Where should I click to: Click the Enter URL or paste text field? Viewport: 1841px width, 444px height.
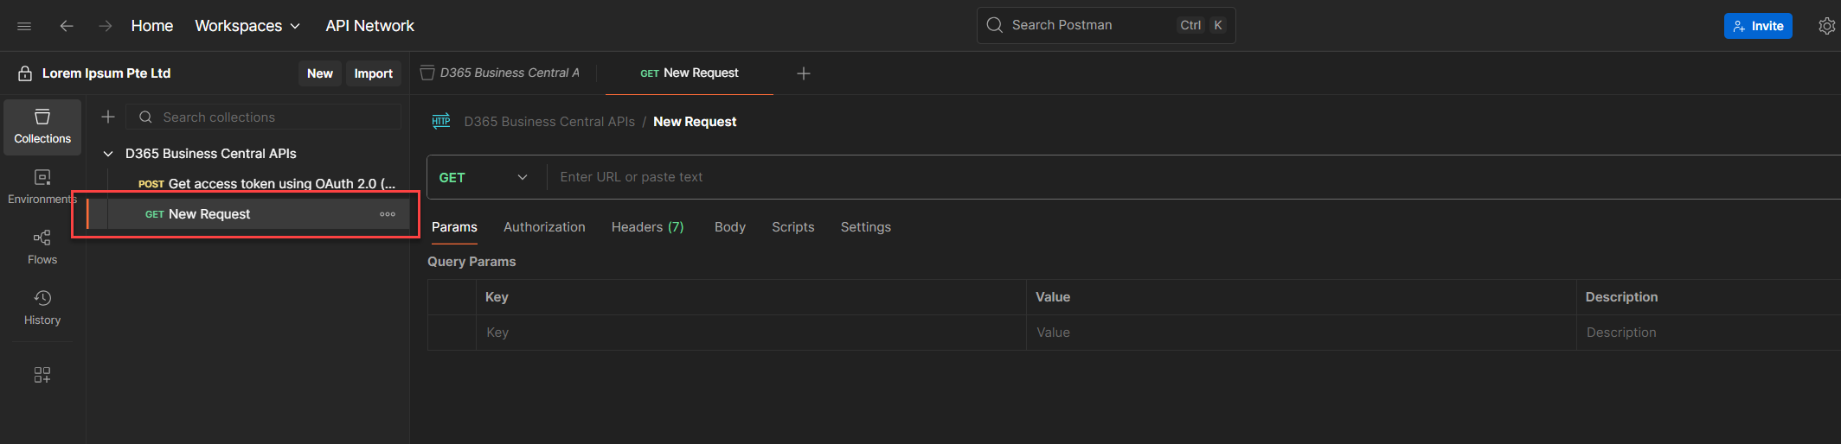pyautogui.click(x=1194, y=177)
